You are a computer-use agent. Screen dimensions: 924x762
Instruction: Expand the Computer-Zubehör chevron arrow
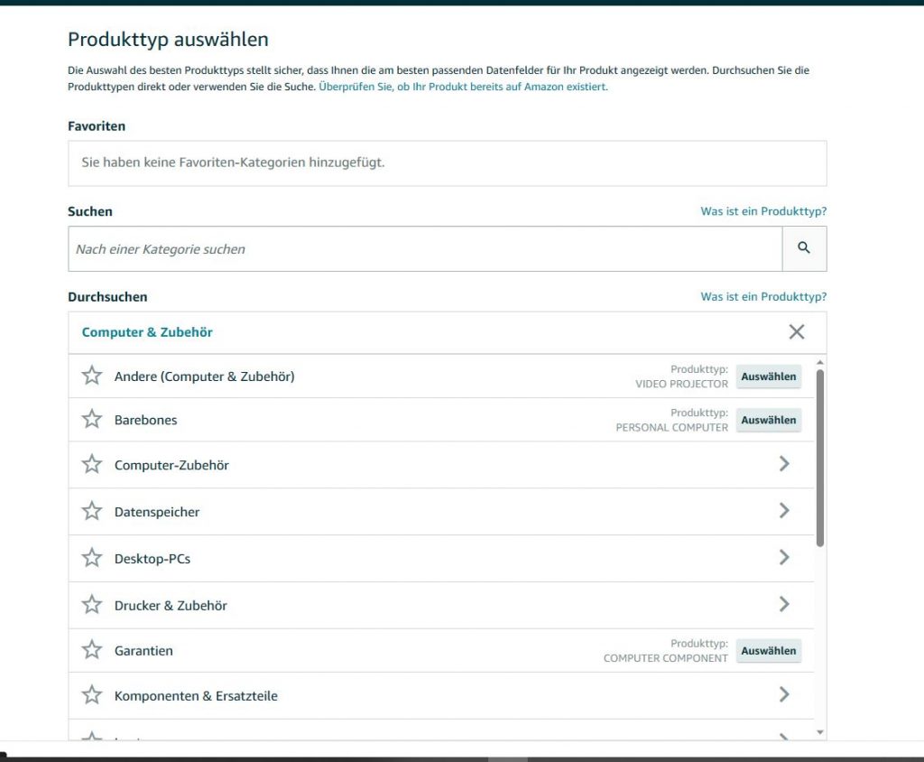pyautogui.click(x=784, y=464)
